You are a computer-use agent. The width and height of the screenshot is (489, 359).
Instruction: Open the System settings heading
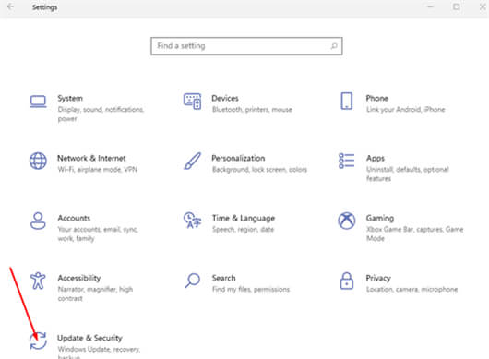[x=70, y=98]
